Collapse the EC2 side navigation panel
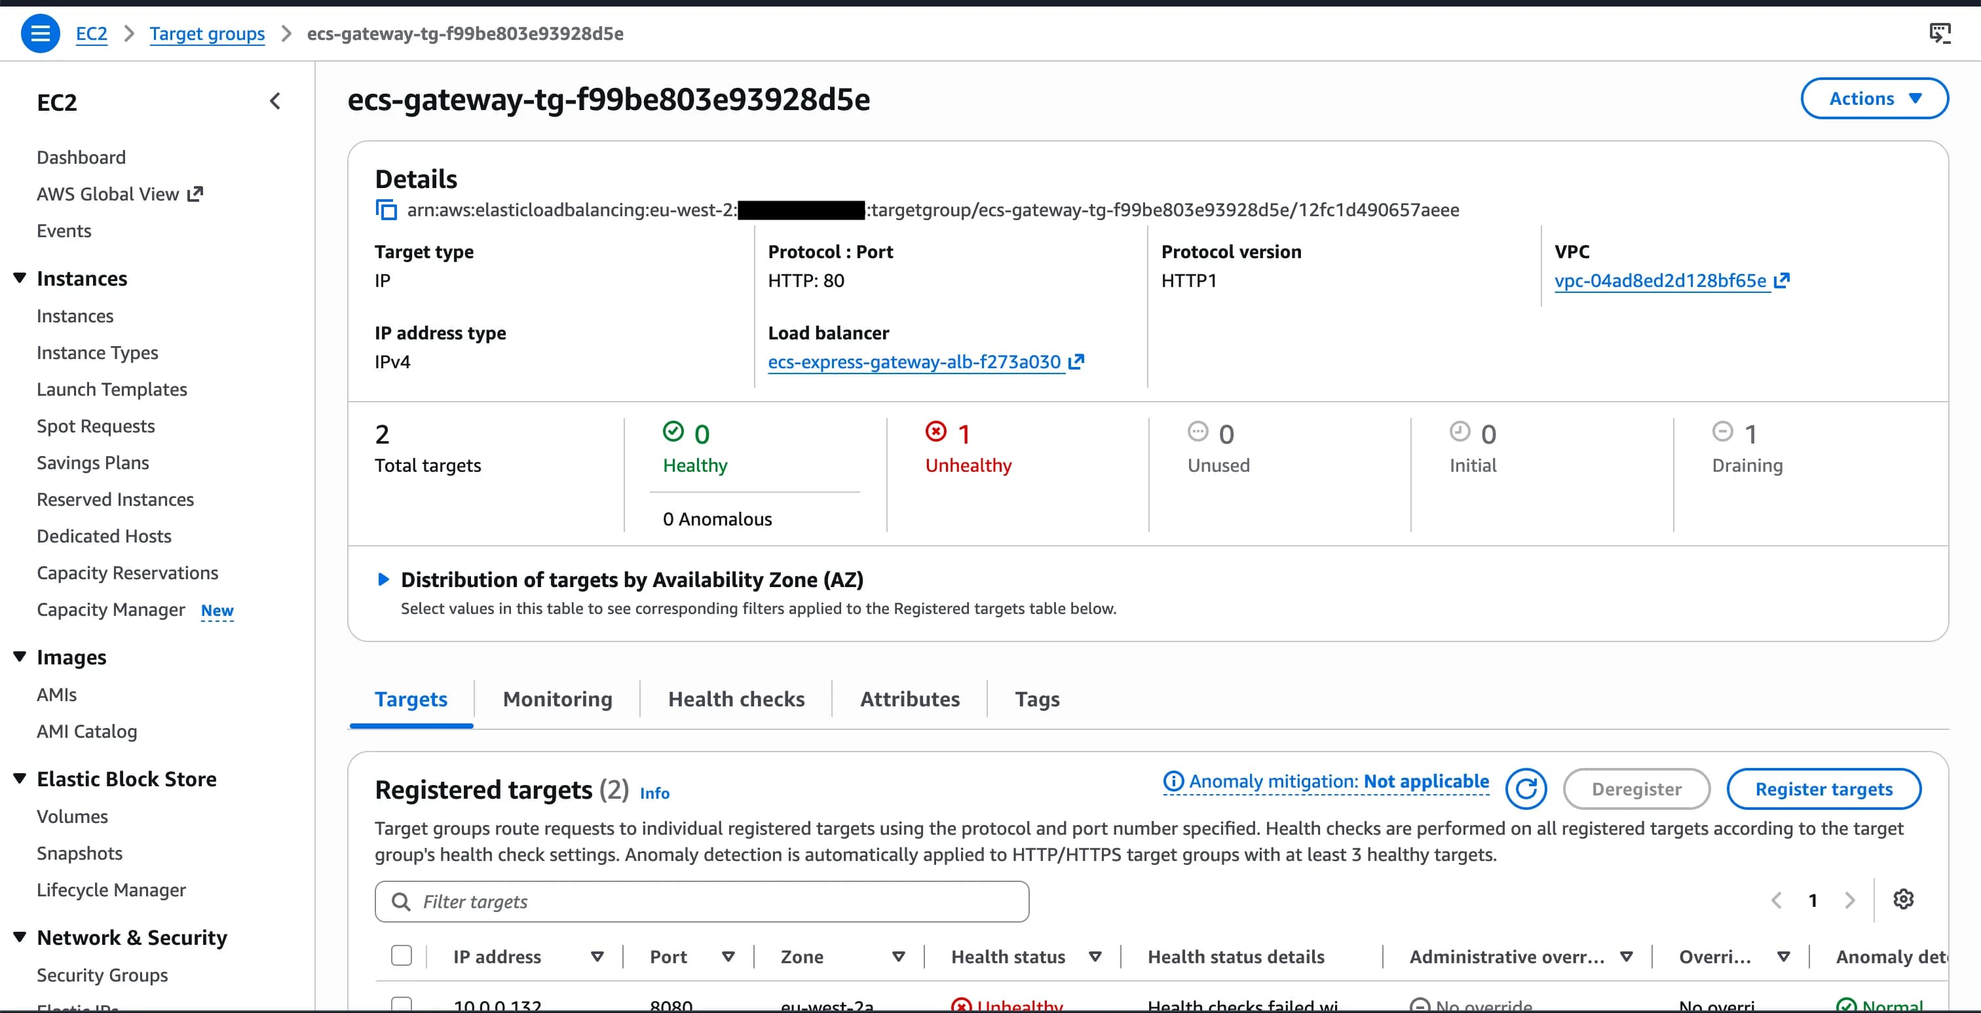 [275, 102]
